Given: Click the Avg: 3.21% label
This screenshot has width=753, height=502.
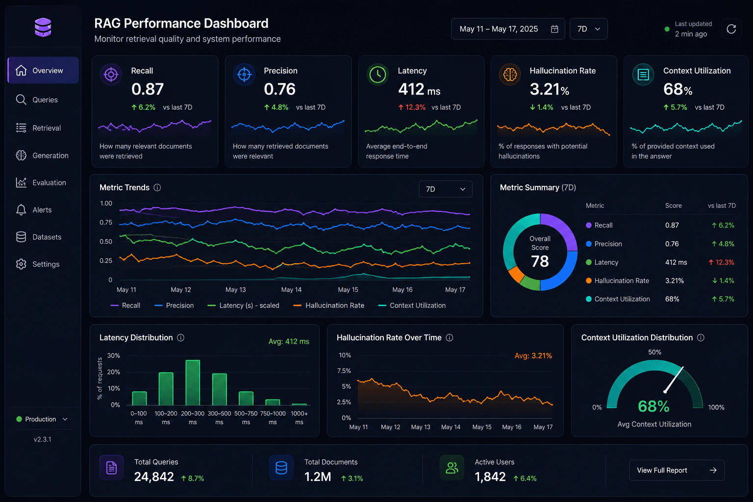Looking at the screenshot, I should pyautogui.click(x=533, y=355).
